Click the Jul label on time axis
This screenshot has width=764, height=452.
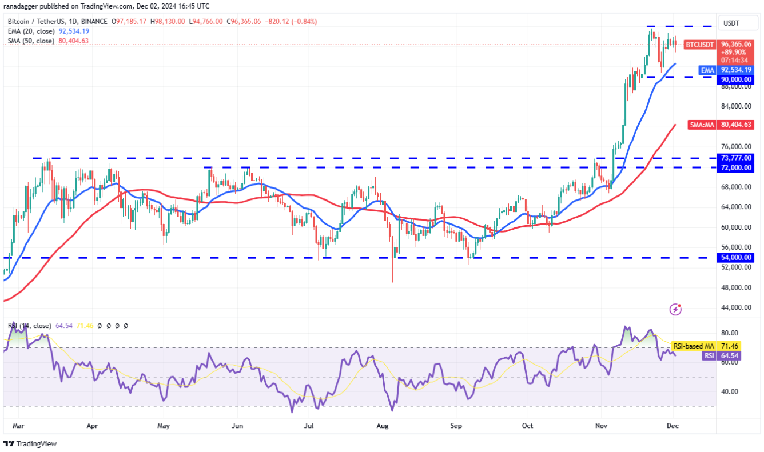pos(309,426)
